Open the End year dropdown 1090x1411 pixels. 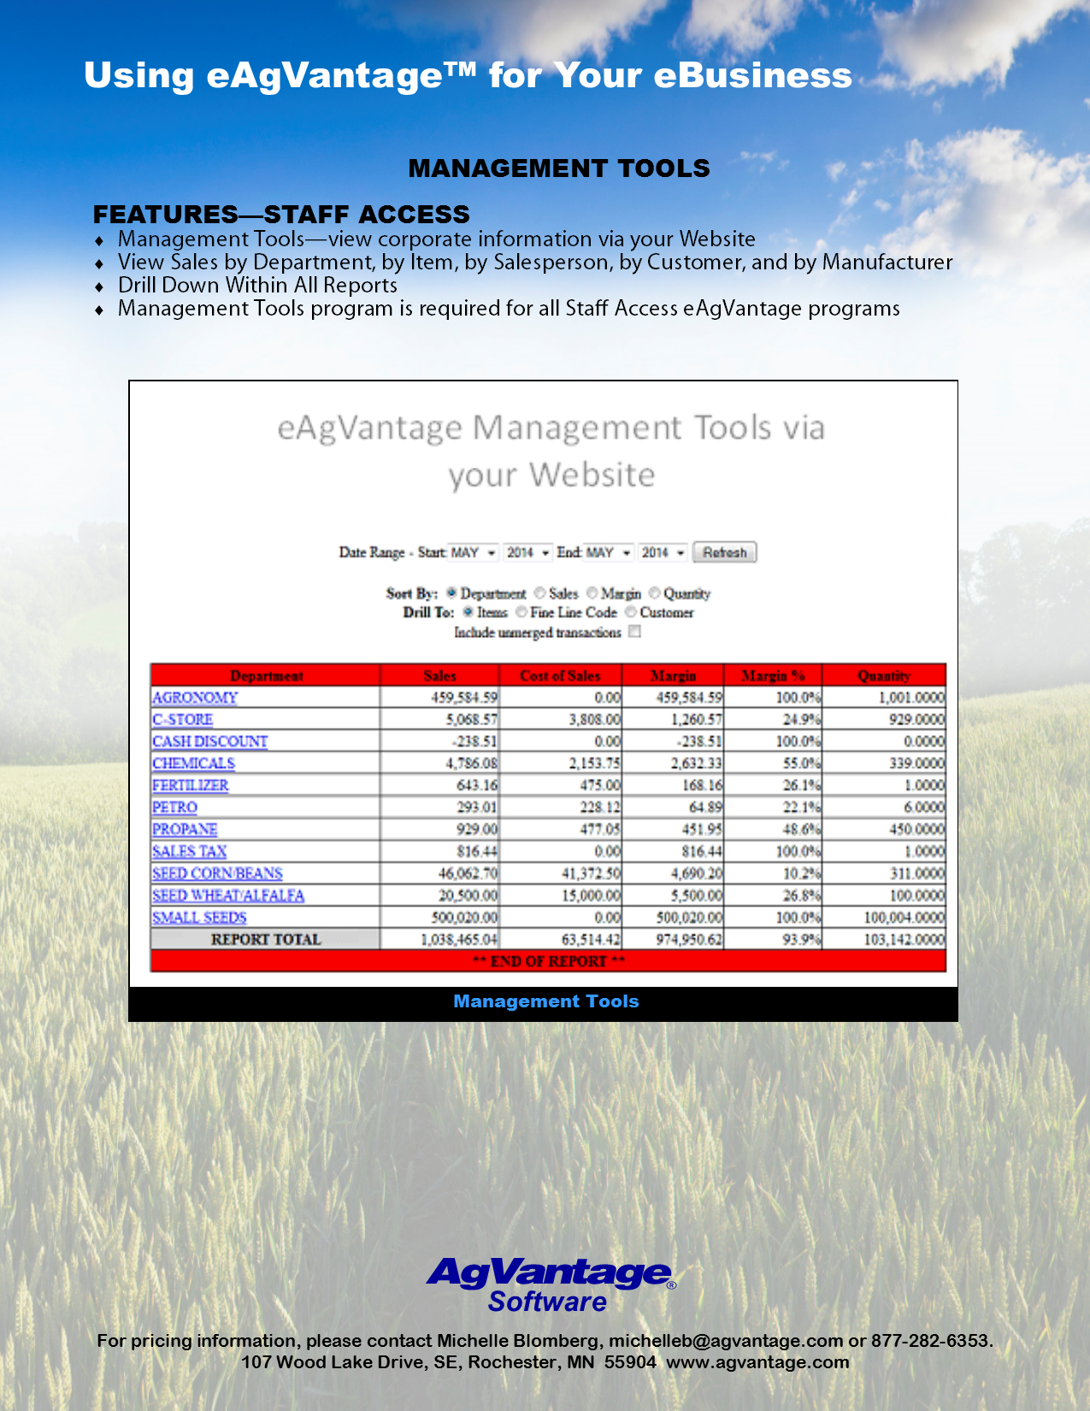663,552
